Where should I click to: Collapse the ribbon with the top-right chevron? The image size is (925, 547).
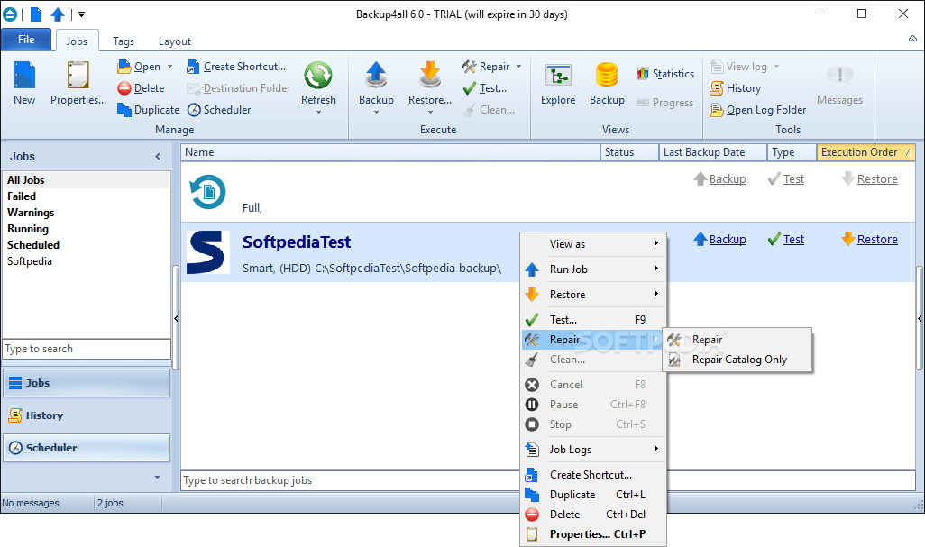tap(912, 39)
